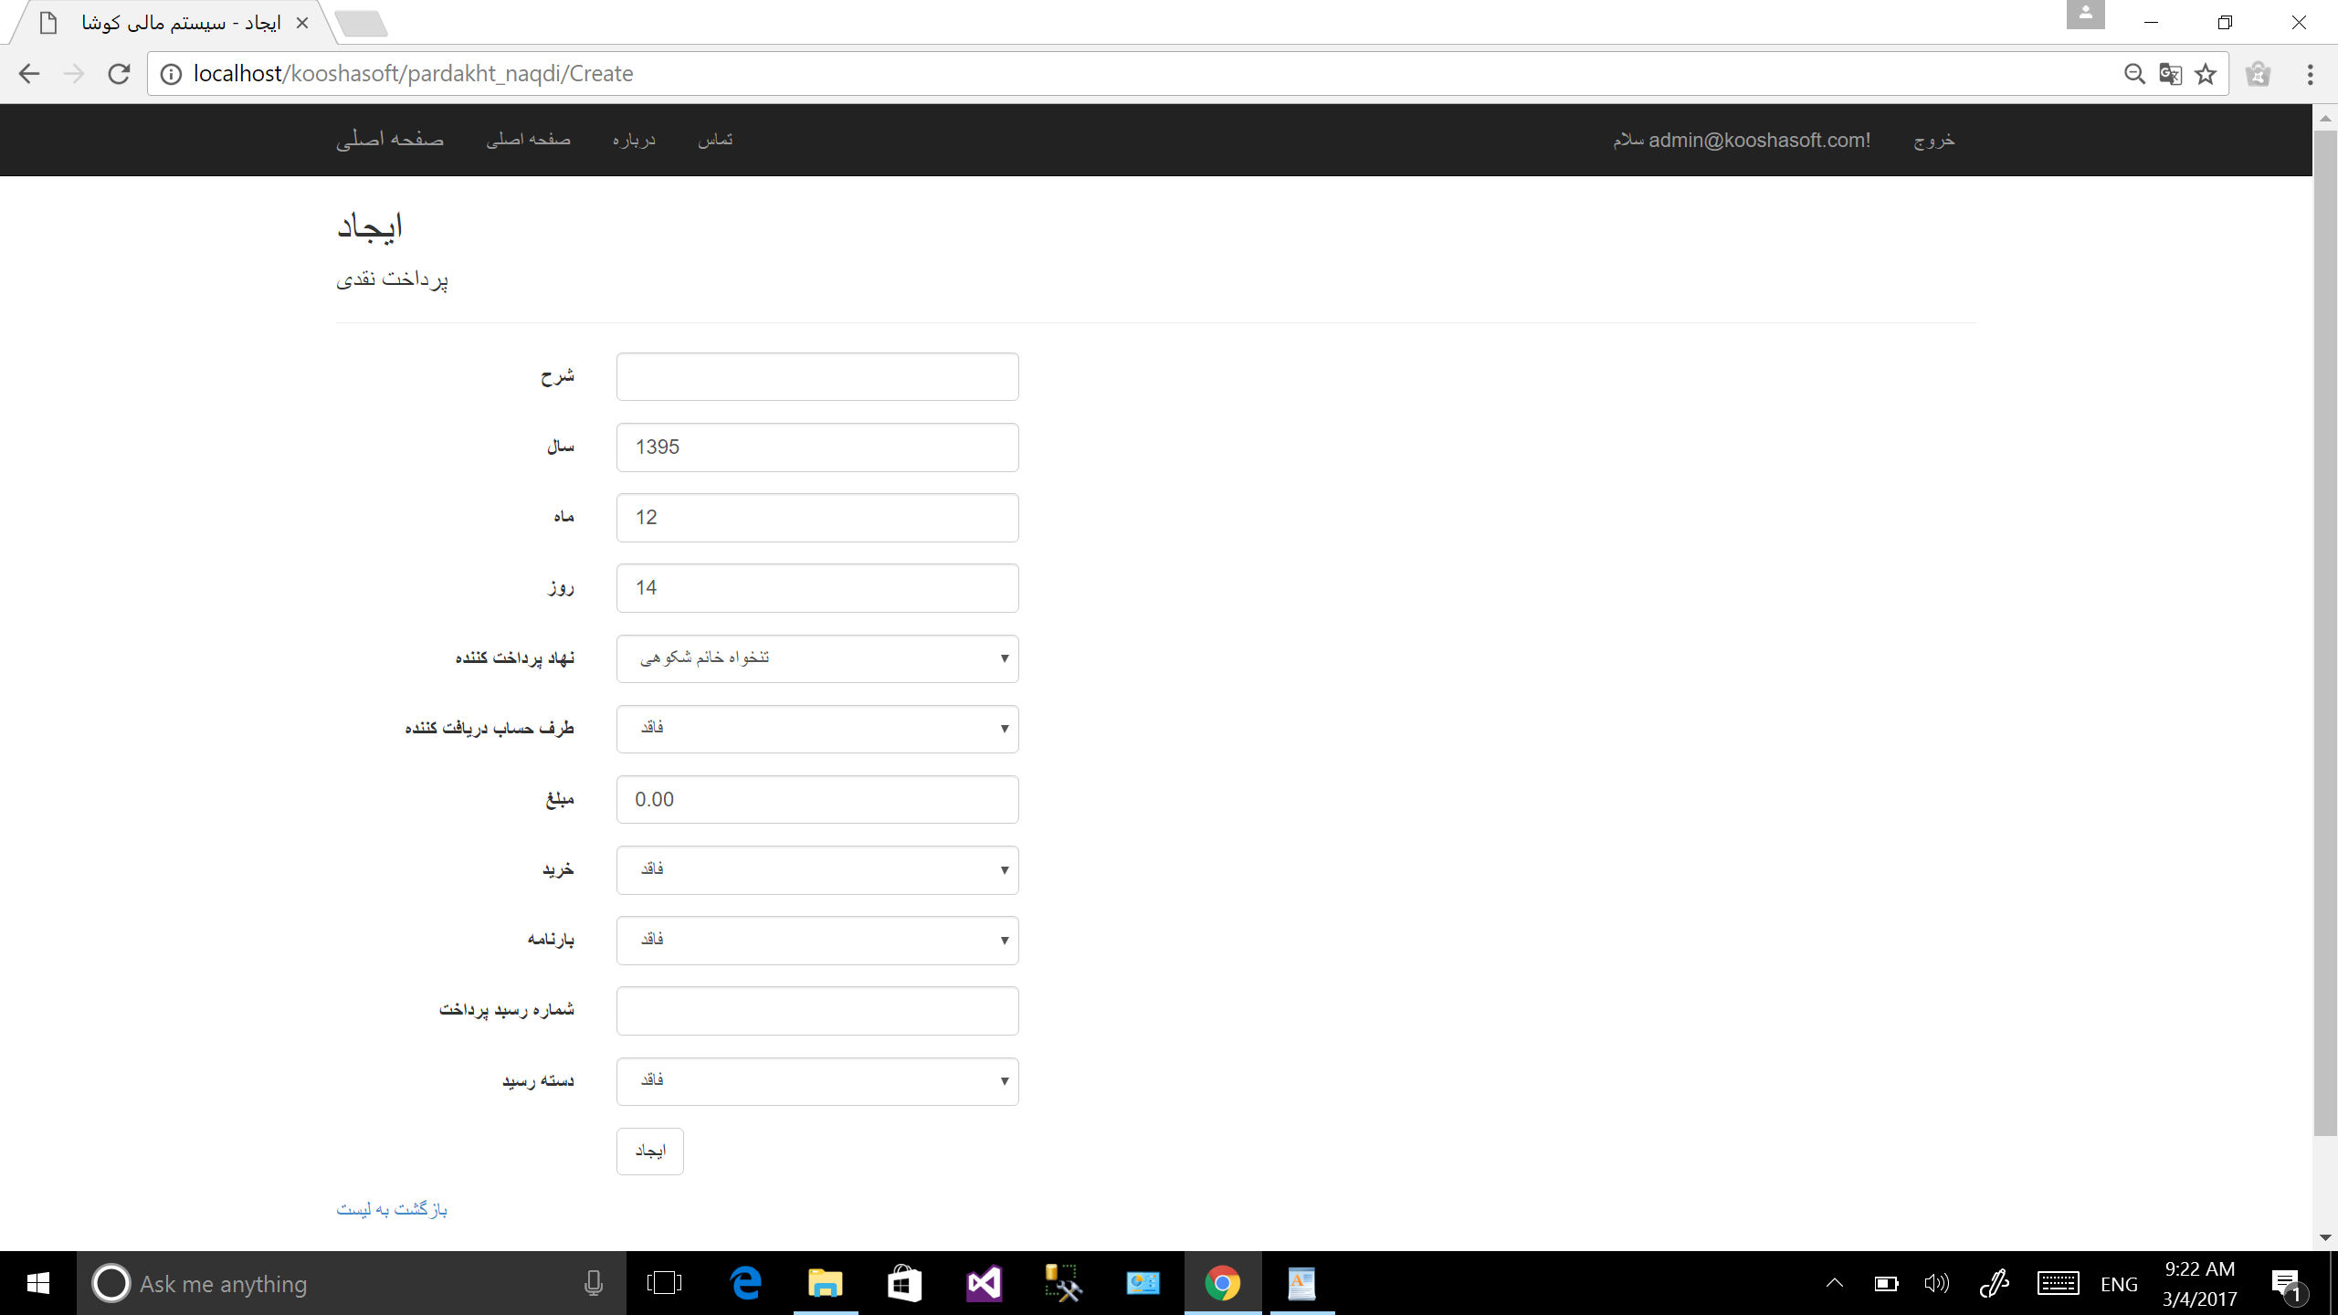2338x1315 pixels.
Task: Click the site info icon
Action: click(x=171, y=74)
